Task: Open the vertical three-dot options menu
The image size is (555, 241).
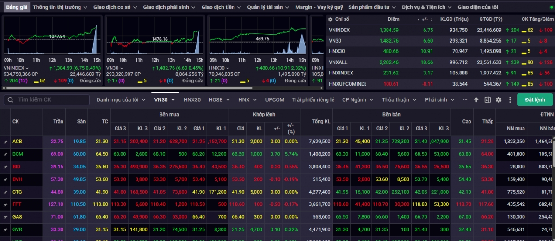Action: point(509,99)
